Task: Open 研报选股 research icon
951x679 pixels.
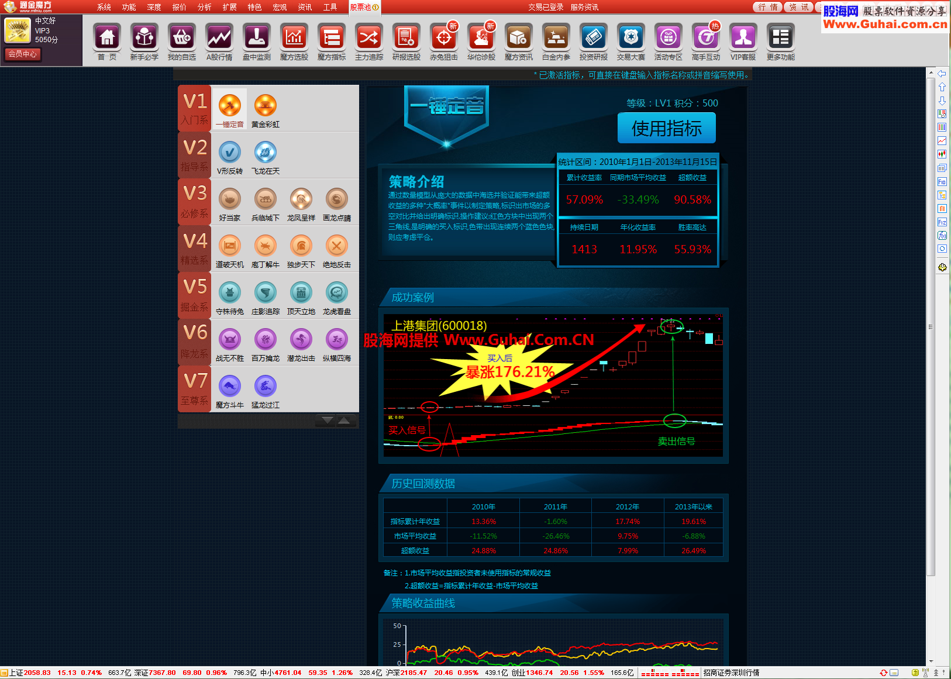Action: 406,42
